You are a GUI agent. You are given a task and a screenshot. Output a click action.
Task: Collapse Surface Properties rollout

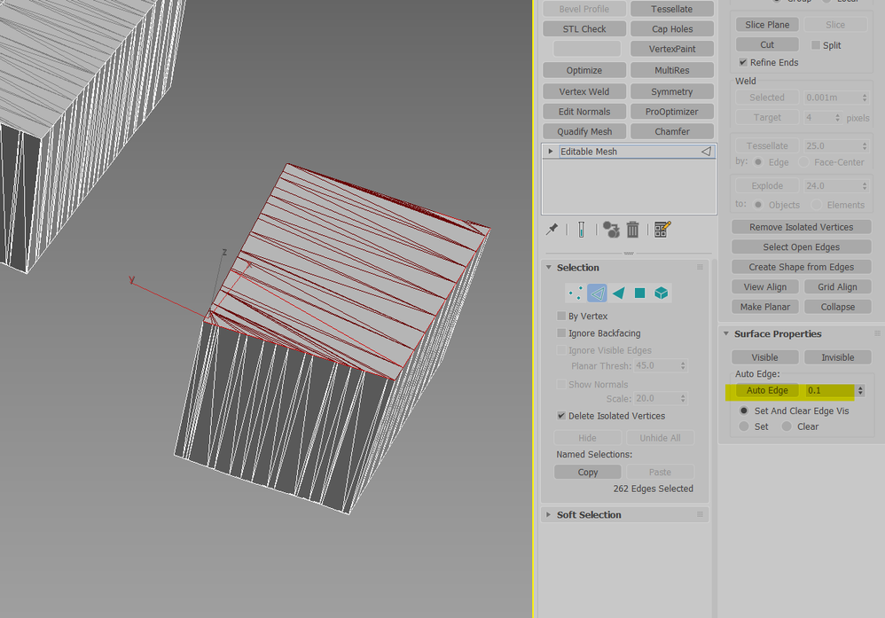pos(726,333)
